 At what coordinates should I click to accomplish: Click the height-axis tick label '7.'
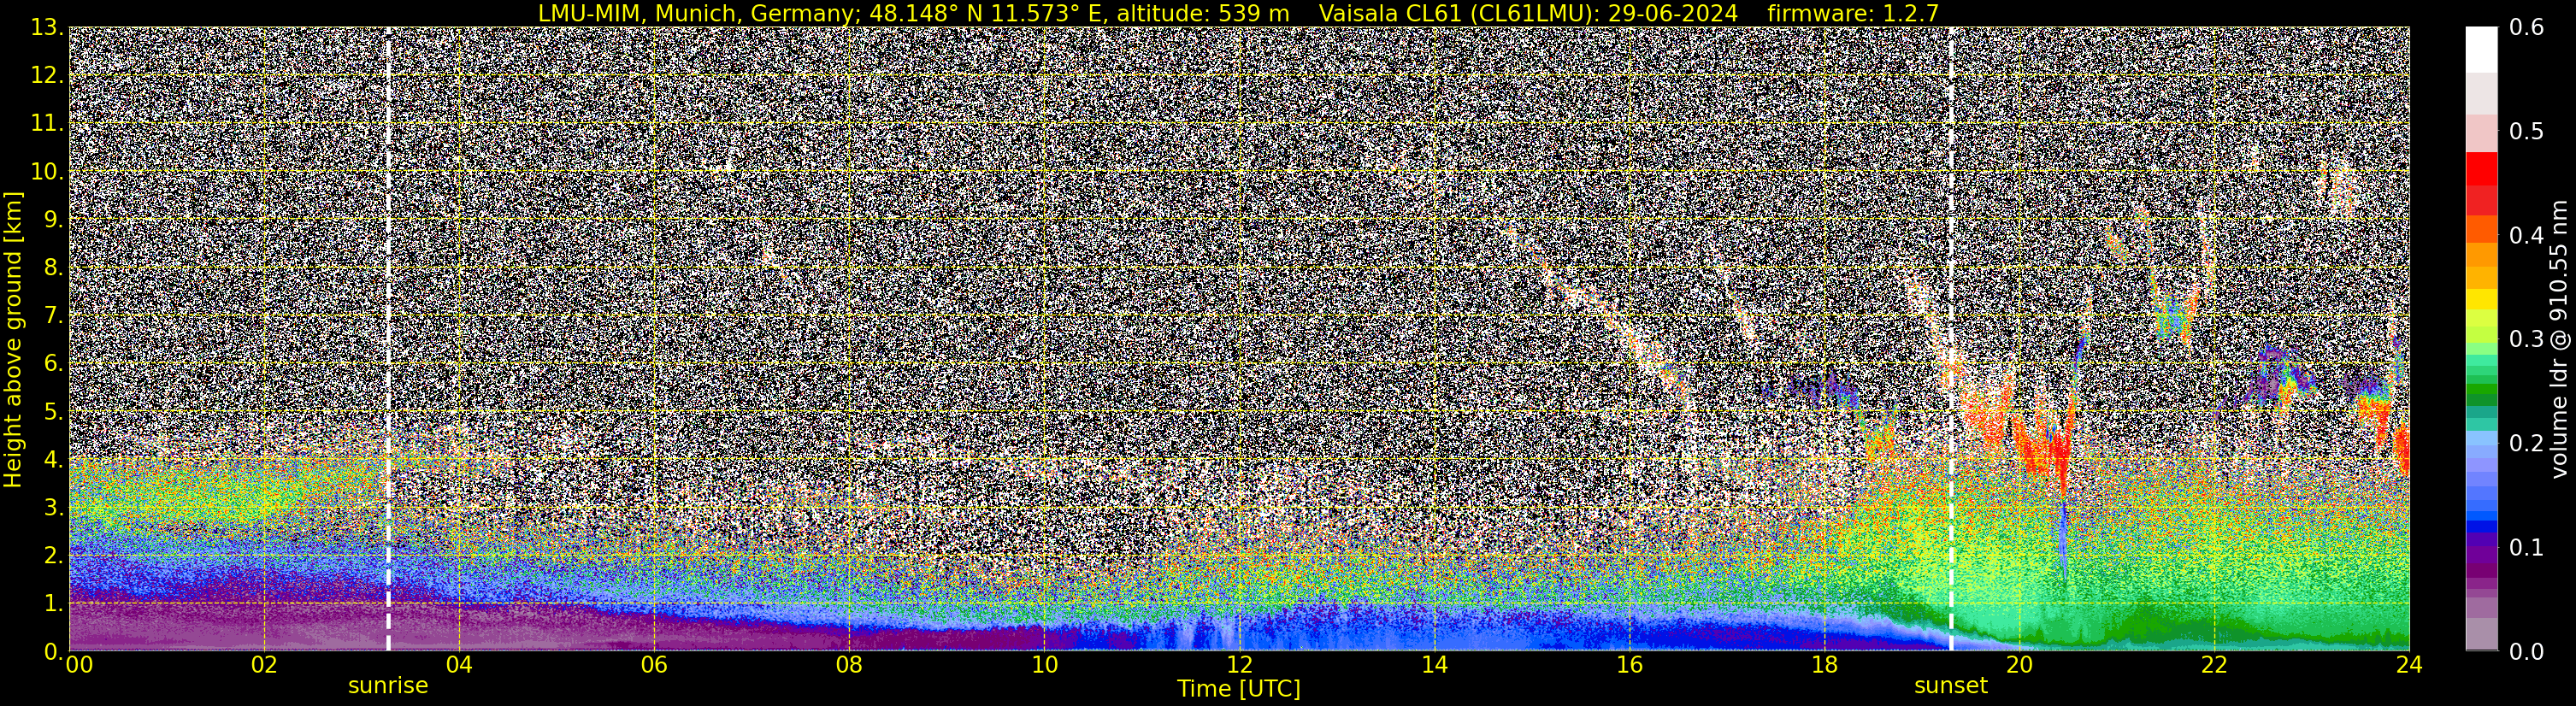(x=54, y=316)
